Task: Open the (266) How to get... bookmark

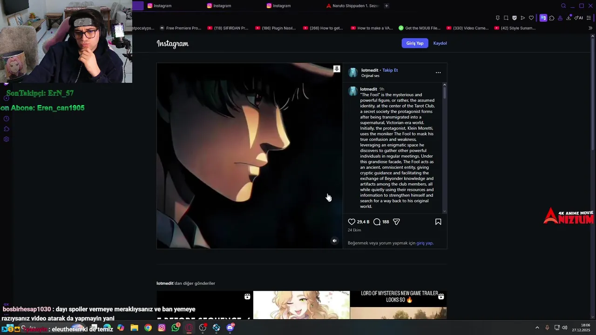Action: pos(323,28)
